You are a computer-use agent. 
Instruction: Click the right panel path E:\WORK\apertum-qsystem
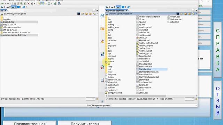[120, 14]
